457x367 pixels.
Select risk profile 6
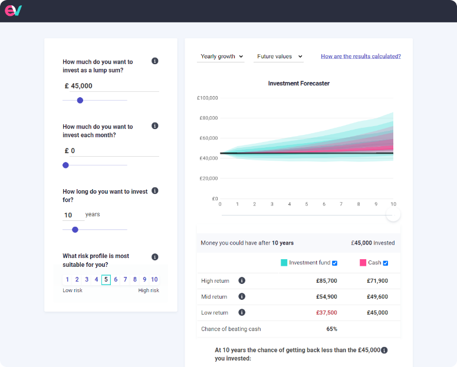[116, 280]
